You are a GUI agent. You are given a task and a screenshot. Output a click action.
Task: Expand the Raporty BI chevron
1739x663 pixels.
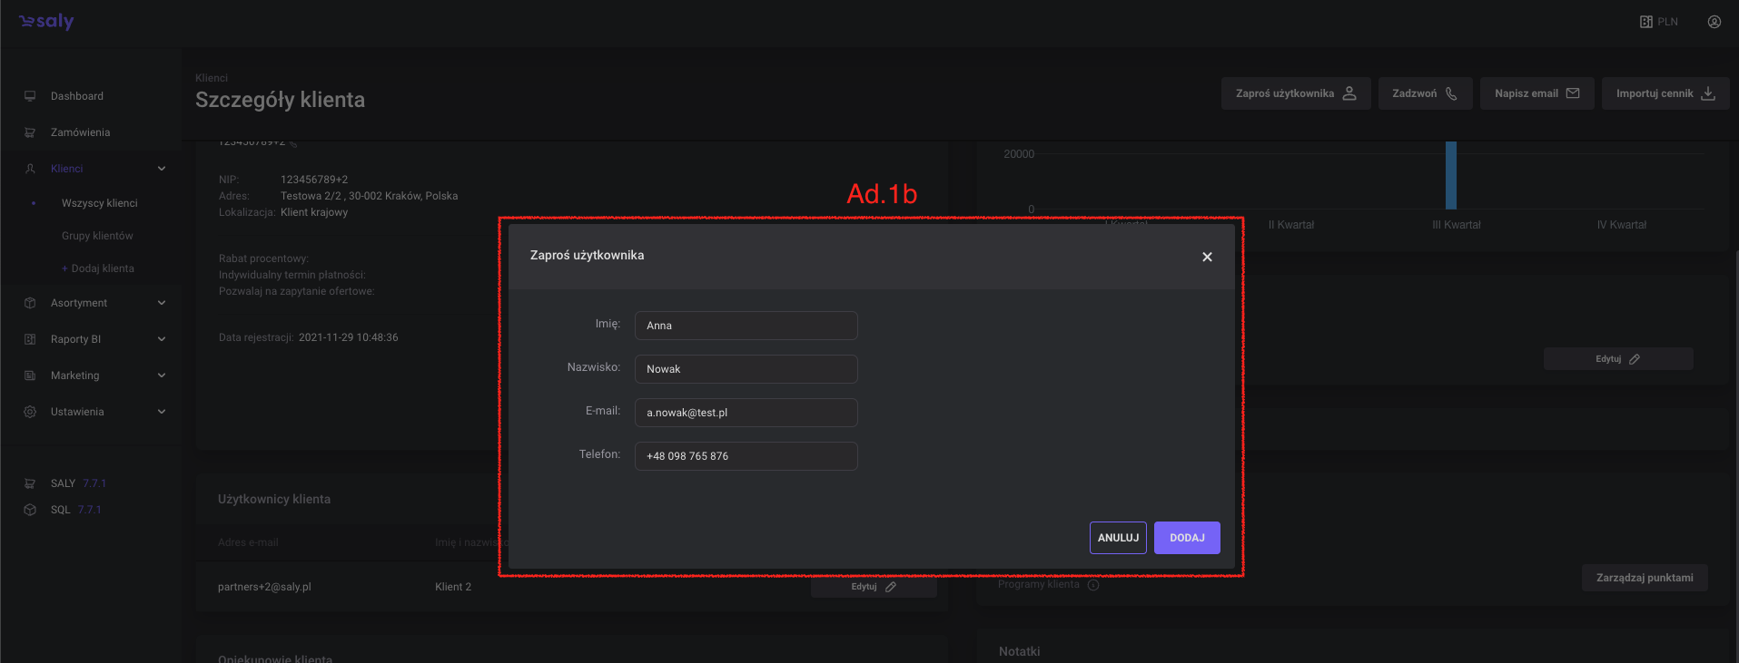(162, 339)
